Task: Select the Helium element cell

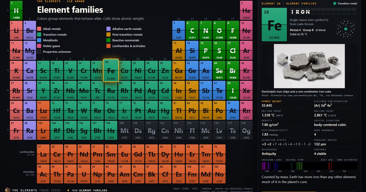Action: tap(246, 11)
